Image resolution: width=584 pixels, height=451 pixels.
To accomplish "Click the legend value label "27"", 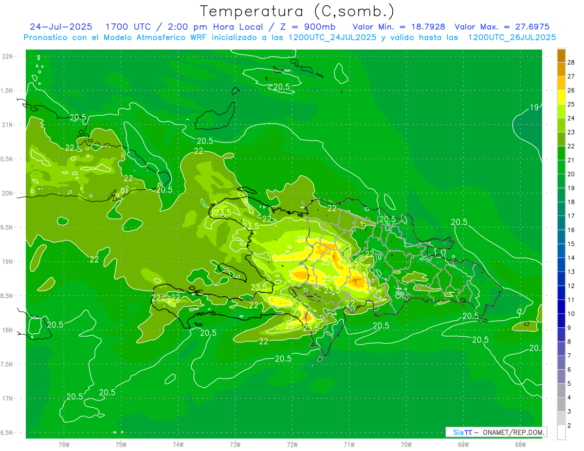I will pos(571,76).
